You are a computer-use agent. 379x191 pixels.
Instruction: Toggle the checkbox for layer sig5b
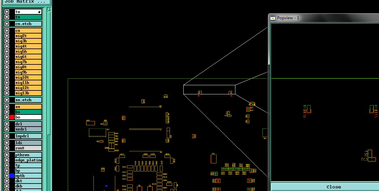tap(7, 51)
